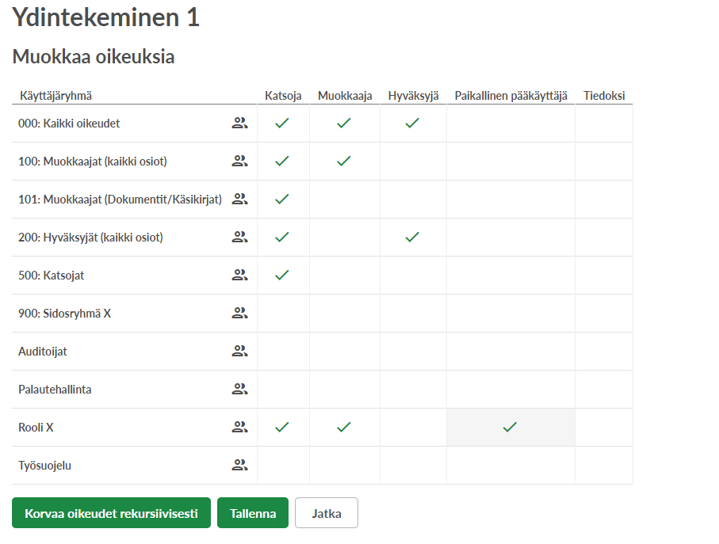The width and height of the screenshot is (719, 544).
Task: Uncheck Hyväksyjä for 000: Kaikki oikeudet
Action: pos(412,123)
